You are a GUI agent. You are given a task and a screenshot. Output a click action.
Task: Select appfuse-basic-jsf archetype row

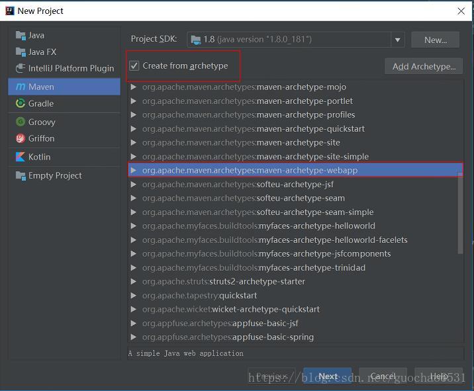click(x=295, y=324)
